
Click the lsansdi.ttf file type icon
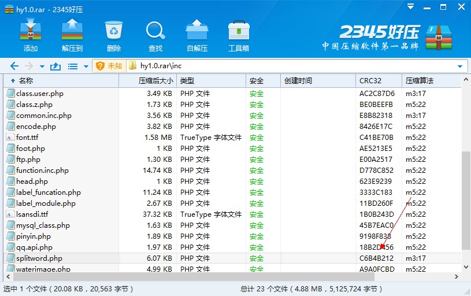tap(10, 214)
